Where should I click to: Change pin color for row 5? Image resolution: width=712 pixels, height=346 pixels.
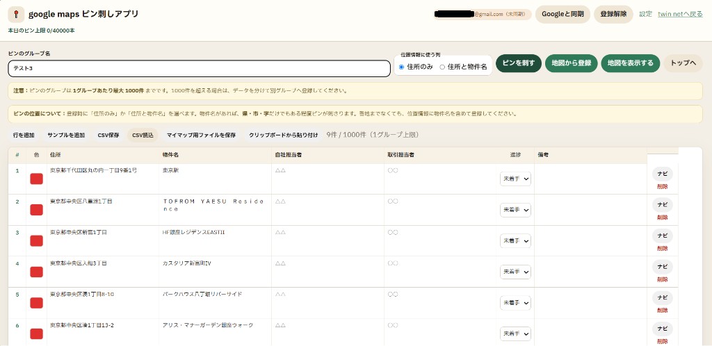pyautogui.click(x=36, y=303)
